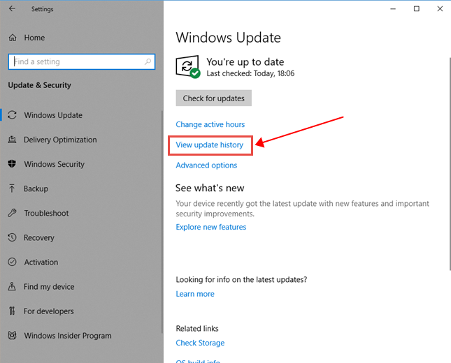
Task: Click the Recovery icon in sidebar
Action: (x=12, y=237)
